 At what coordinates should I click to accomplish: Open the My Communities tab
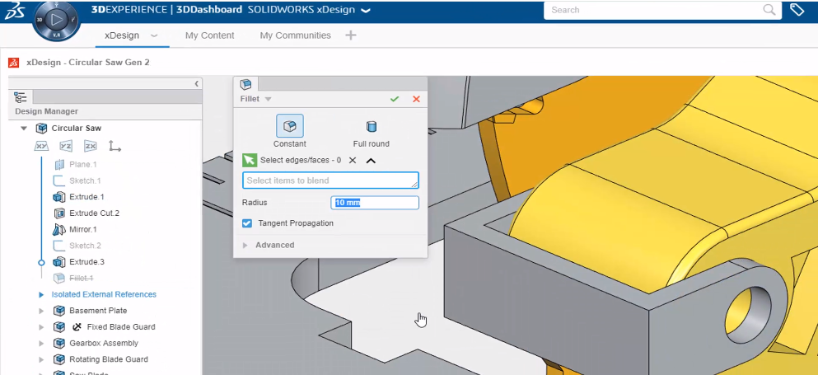[x=295, y=35]
